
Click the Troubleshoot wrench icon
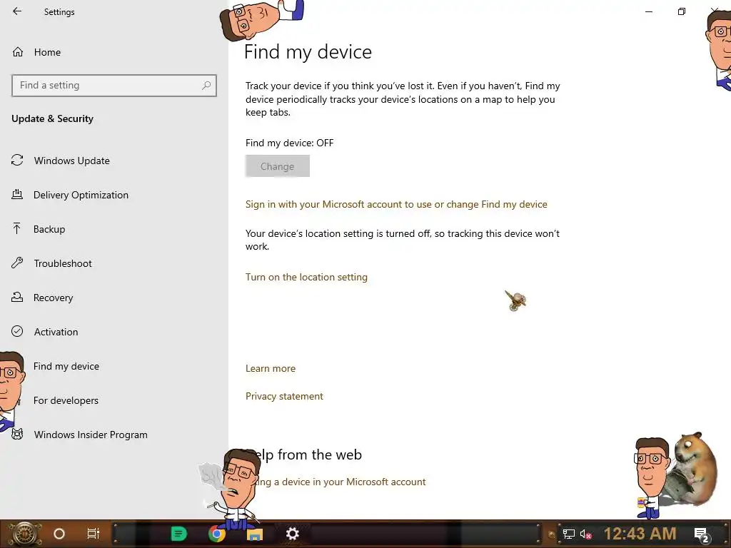17,263
